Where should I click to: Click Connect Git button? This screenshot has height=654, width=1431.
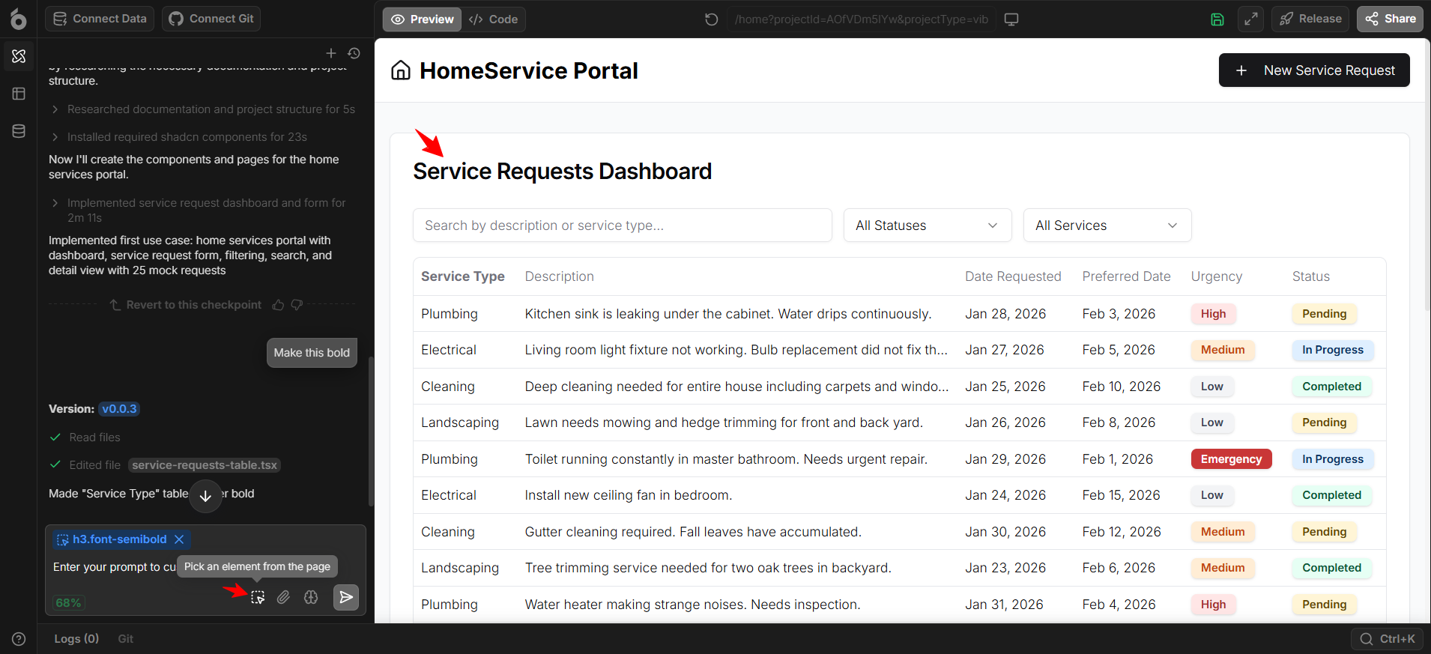coord(211,19)
